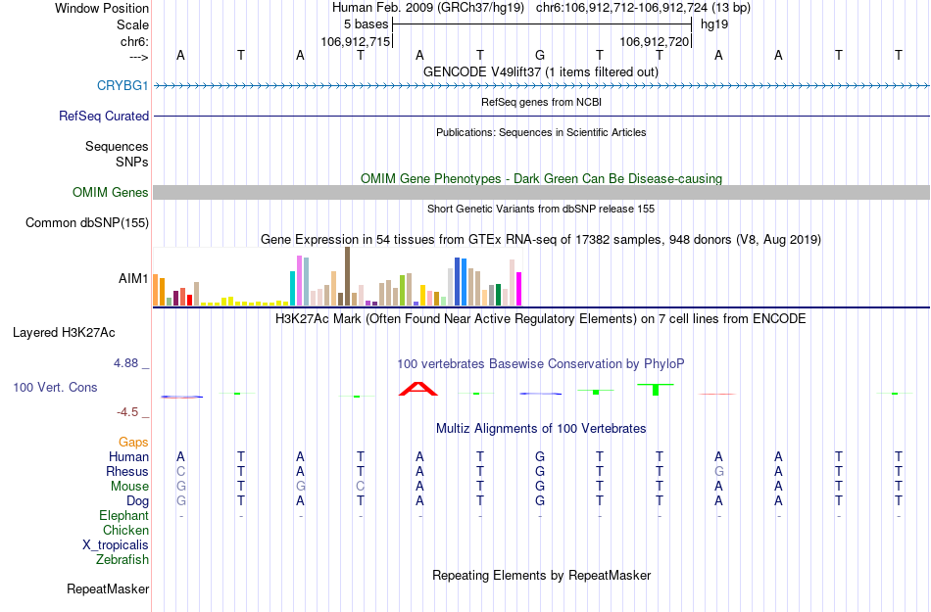Select the Human species row label

click(x=128, y=456)
